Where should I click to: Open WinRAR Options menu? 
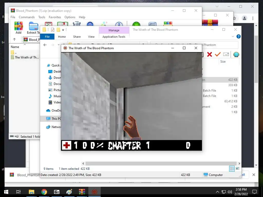pyautogui.click(x=70, y=17)
